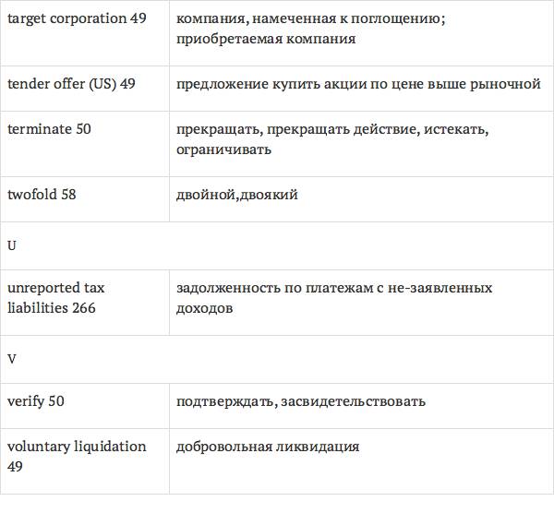Select the word 'verify' in the table

coord(26,401)
